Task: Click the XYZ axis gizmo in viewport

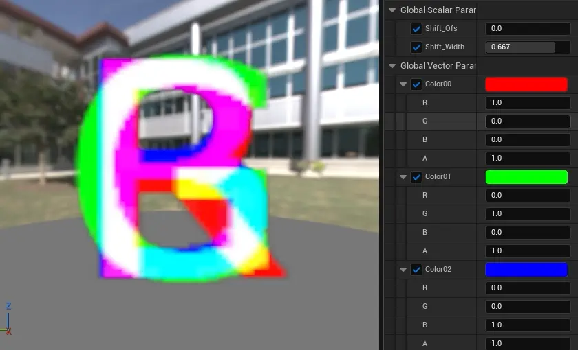Action: (x=8, y=319)
